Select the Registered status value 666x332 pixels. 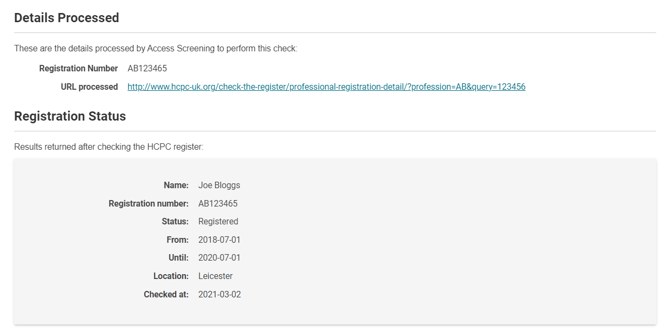click(218, 222)
